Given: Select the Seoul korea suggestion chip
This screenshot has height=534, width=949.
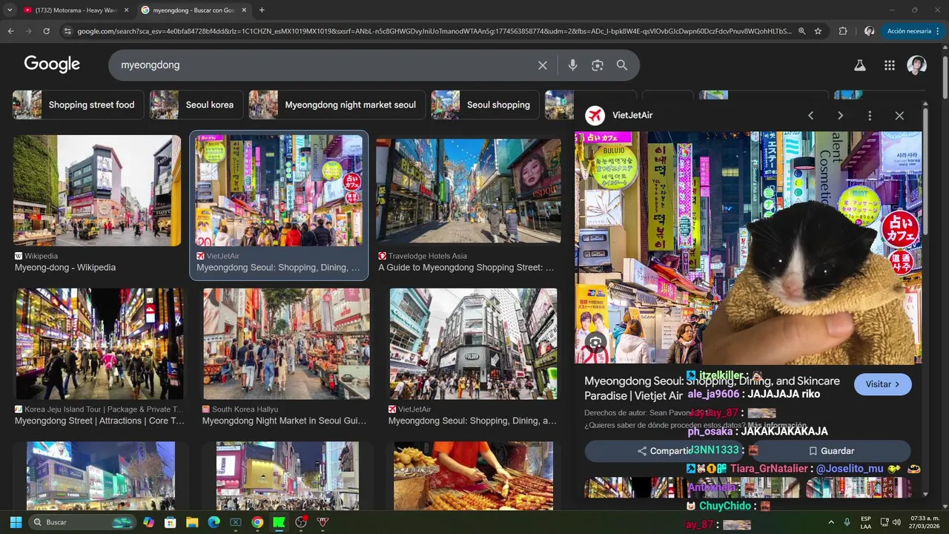Looking at the screenshot, I should [196, 105].
